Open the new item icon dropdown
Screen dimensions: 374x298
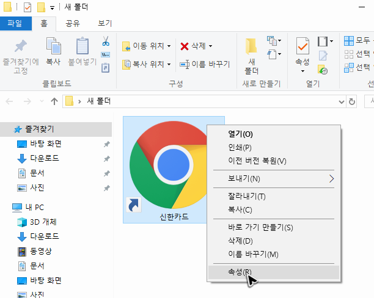[x=274, y=40]
